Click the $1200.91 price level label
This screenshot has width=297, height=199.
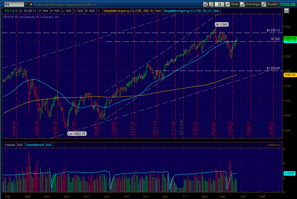click(273, 68)
